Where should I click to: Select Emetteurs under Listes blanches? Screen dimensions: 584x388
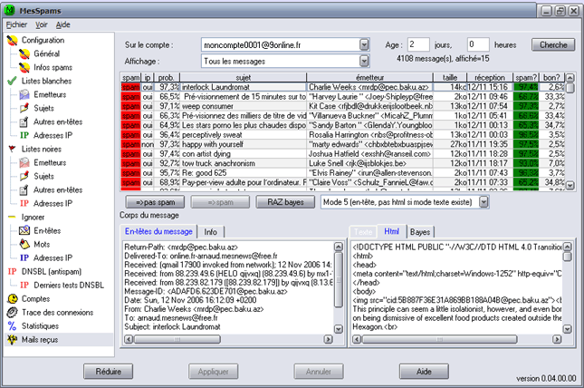52,94
